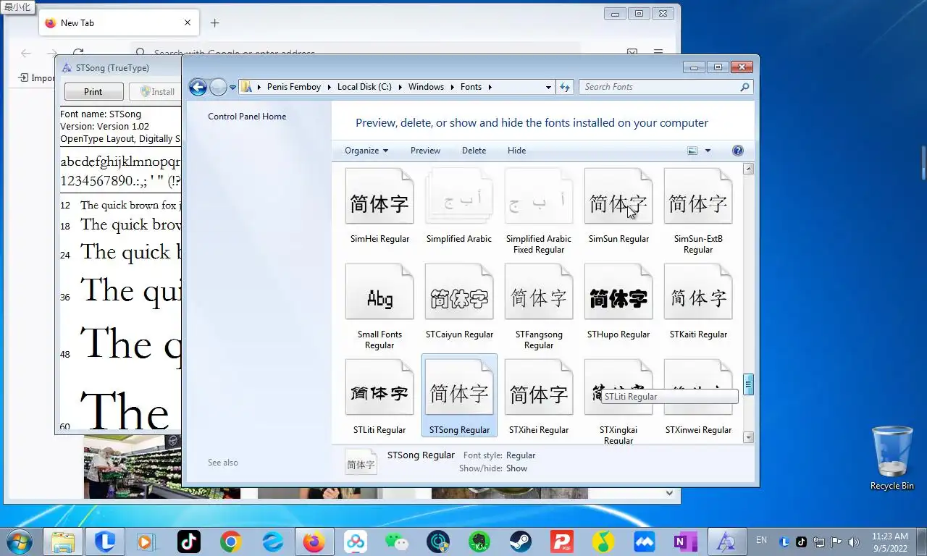Screen dimensions: 927x556
Task: Select the STLiti Regular font icon
Action: coord(379,388)
